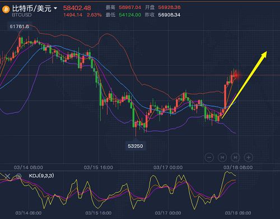The image size is (280, 219).
Task: Click the 03/17 00:00 main chart time label
Action: (168, 167)
